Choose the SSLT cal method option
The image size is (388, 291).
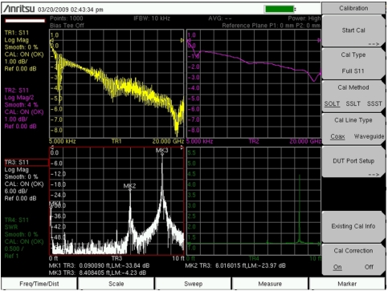(x=353, y=103)
